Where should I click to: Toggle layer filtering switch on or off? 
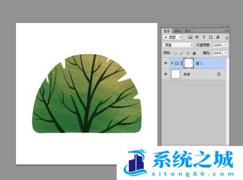pyautogui.click(x=227, y=37)
